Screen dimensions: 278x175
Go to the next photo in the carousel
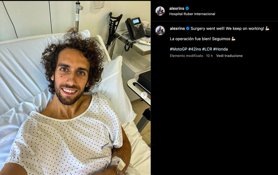144,95
